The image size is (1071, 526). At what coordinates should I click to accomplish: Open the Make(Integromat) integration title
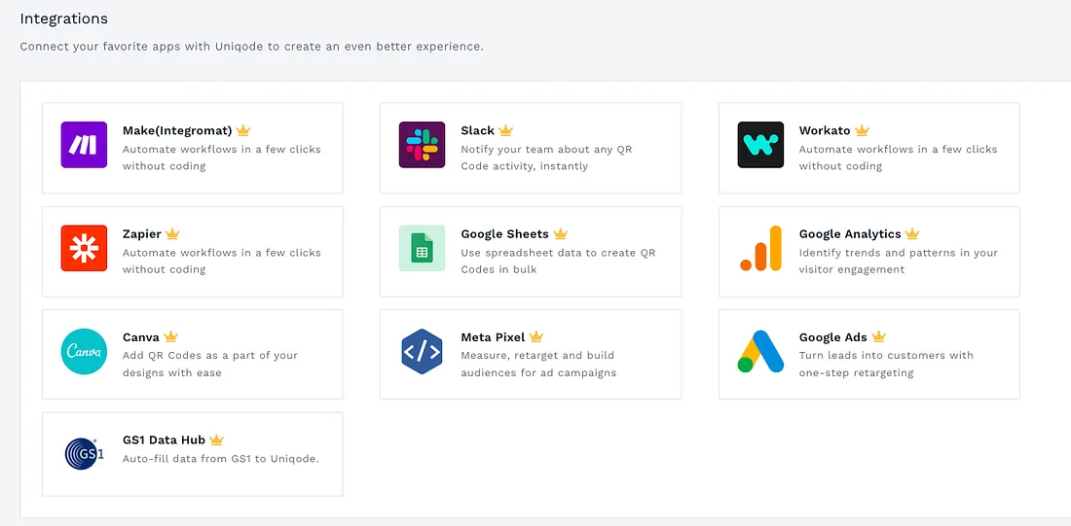point(177,130)
